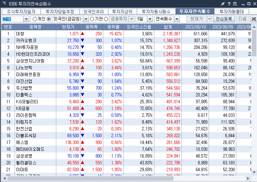Expand the 5일 period dropdown
Image resolution: width=257 pixels, height=182 pixels.
coord(150,19)
